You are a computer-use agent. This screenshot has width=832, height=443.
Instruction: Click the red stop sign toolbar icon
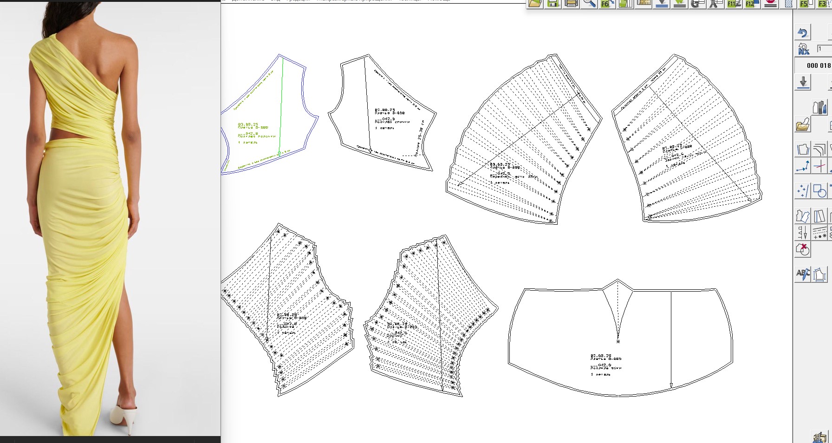[x=770, y=4]
